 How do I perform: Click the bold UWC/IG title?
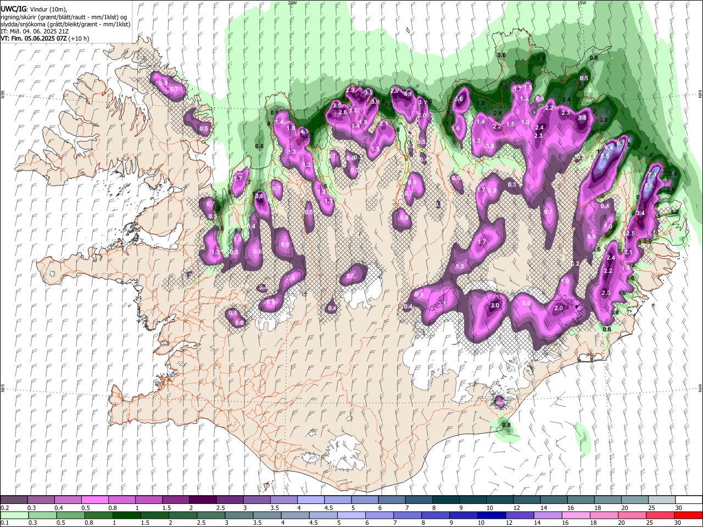[x=13, y=9]
